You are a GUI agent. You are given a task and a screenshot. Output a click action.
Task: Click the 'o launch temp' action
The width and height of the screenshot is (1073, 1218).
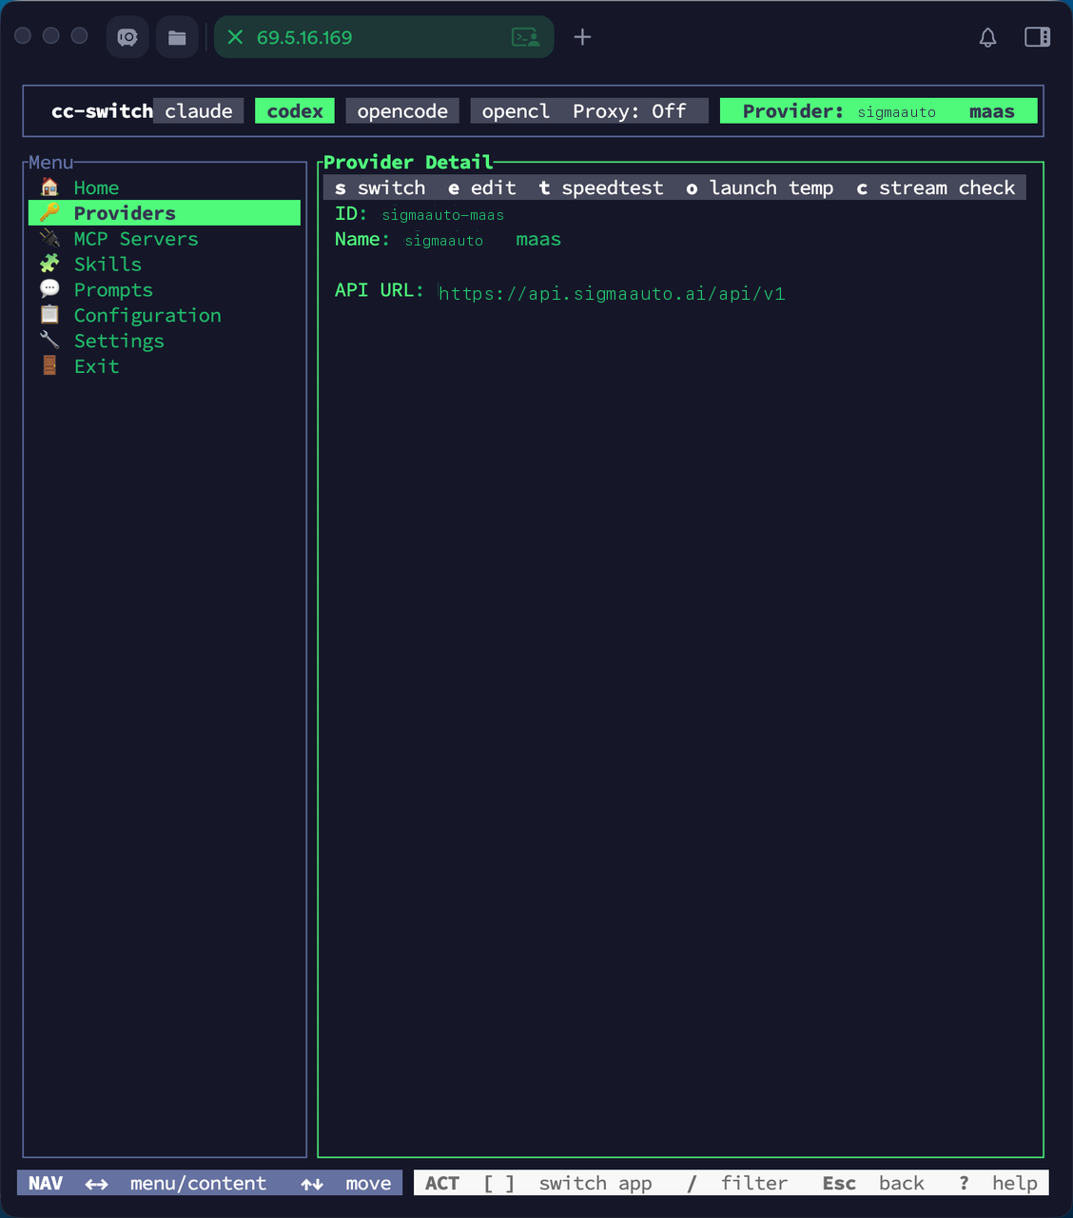tap(760, 187)
